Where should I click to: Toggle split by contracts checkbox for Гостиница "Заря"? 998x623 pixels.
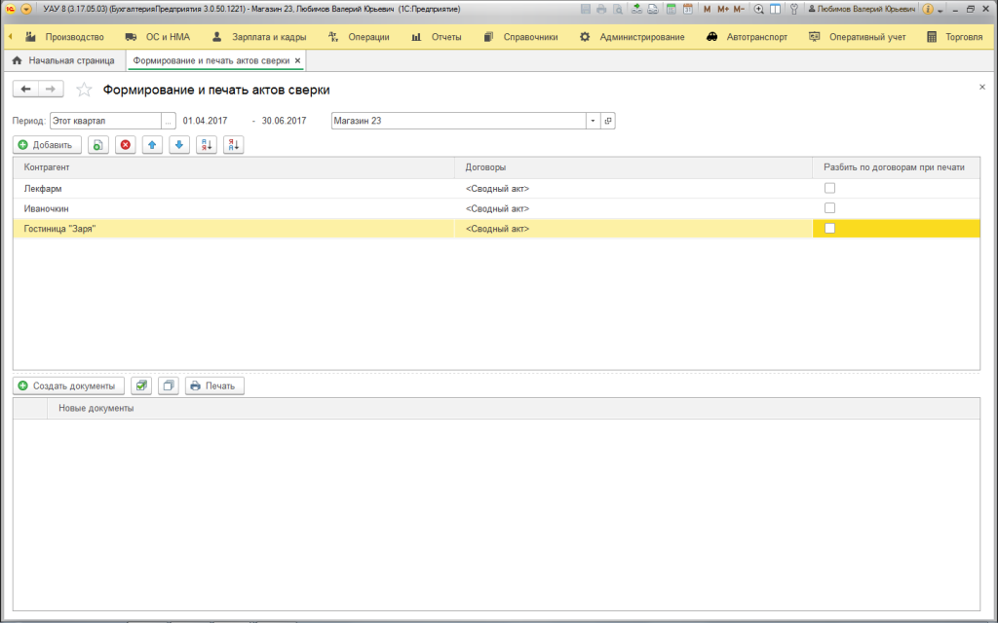click(829, 228)
